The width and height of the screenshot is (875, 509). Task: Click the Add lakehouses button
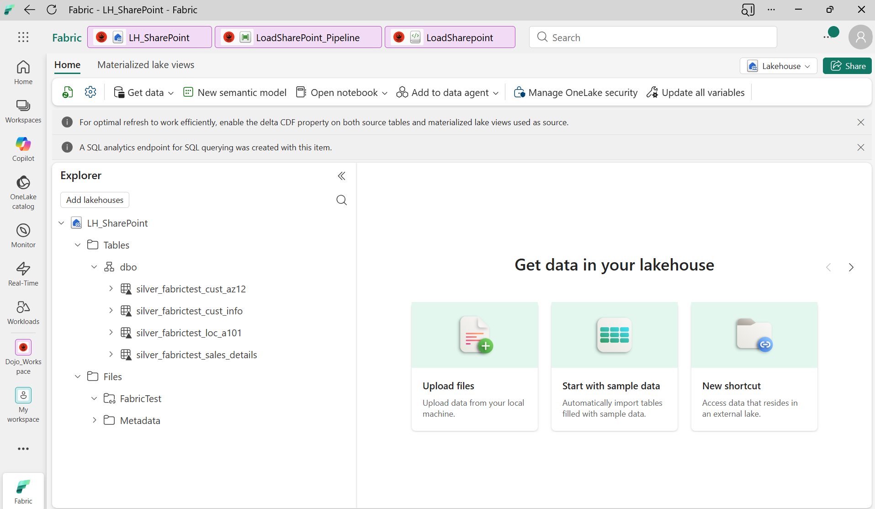click(x=95, y=200)
